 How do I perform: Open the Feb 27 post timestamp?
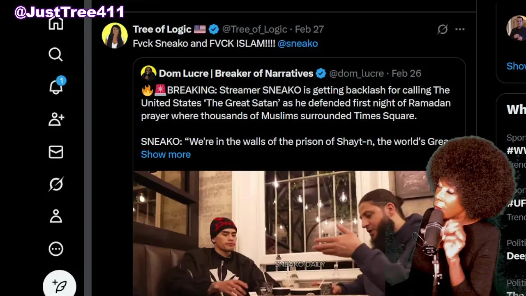click(309, 29)
